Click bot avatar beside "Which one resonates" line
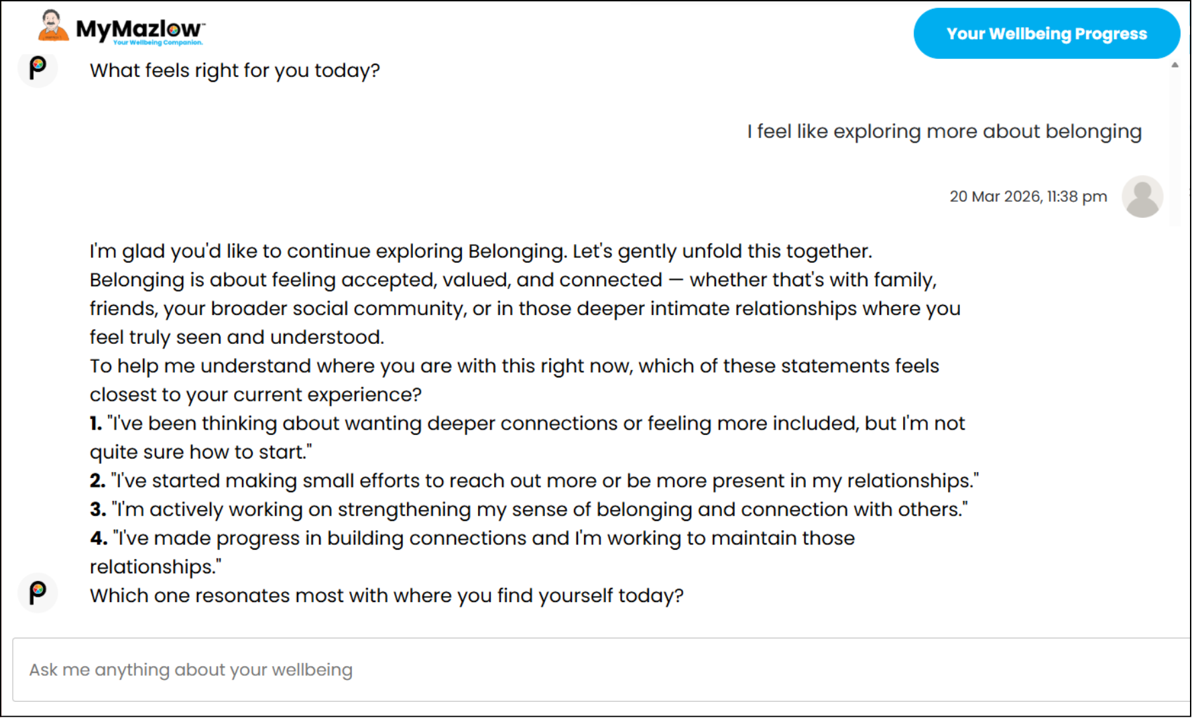Screen dimensions: 1192x724 point(38,593)
